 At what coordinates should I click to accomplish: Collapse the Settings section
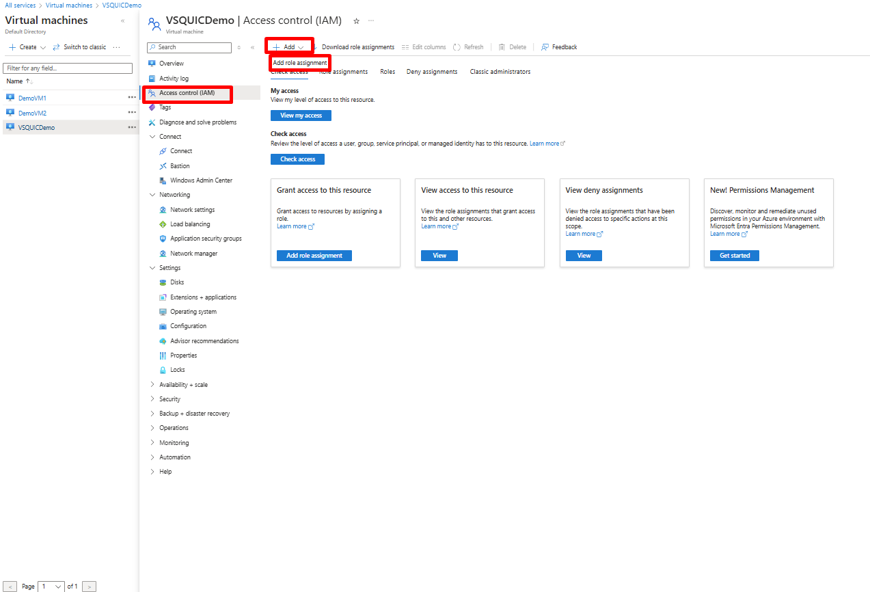coord(152,268)
